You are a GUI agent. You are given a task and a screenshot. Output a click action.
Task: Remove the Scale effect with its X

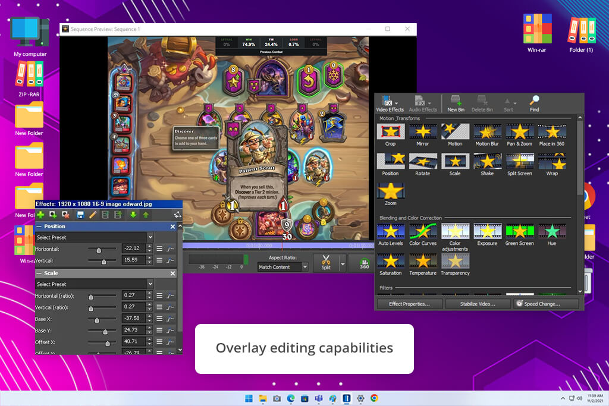tap(173, 273)
